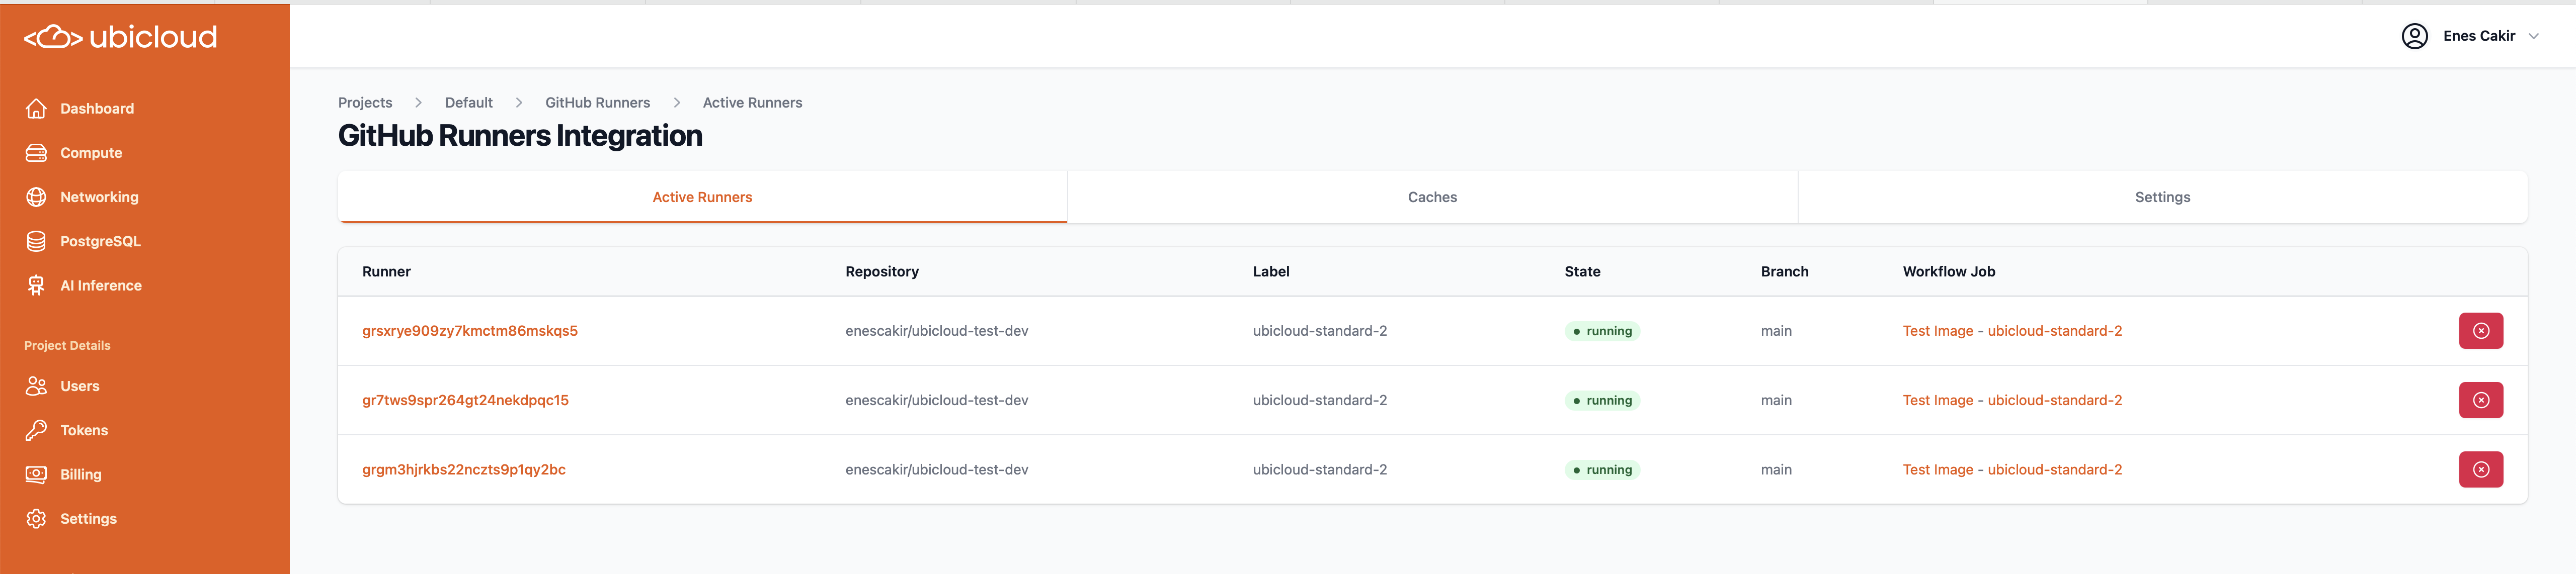Click the State column header
Screen dimensions: 2576x574
[1582, 271]
